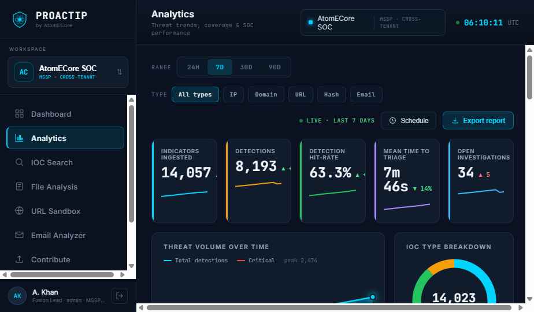Click the Contribute upload icon
This screenshot has height=312, width=534.
[20, 259]
